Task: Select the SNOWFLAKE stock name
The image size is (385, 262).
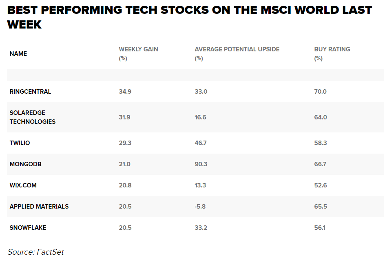Action: (x=28, y=228)
